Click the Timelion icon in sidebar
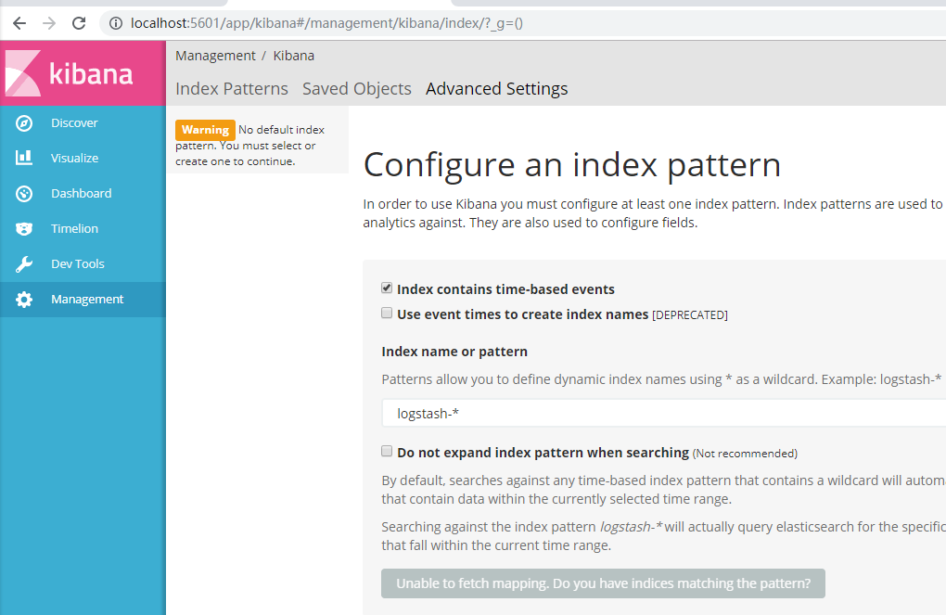Screen dimensions: 946x615 coord(24,229)
